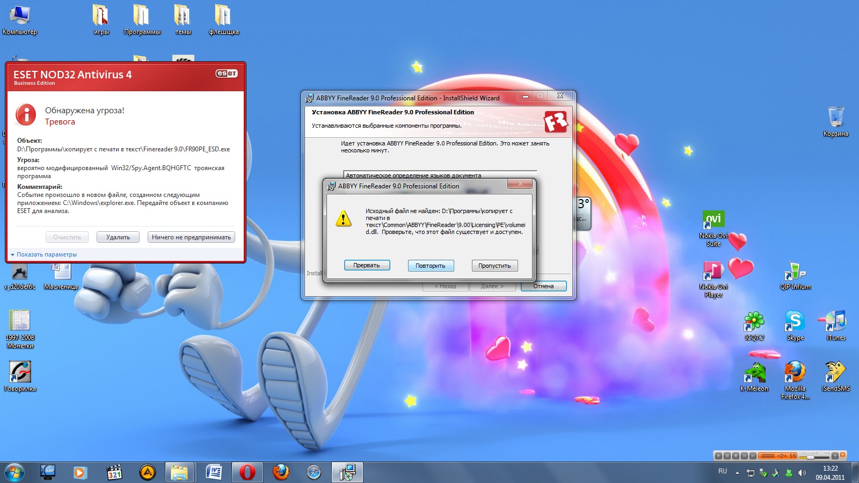Image resolution: width=859 pixels, height=483 pixels.
Task: Open Firefox from the taskbar
Action: click(280, 472)
